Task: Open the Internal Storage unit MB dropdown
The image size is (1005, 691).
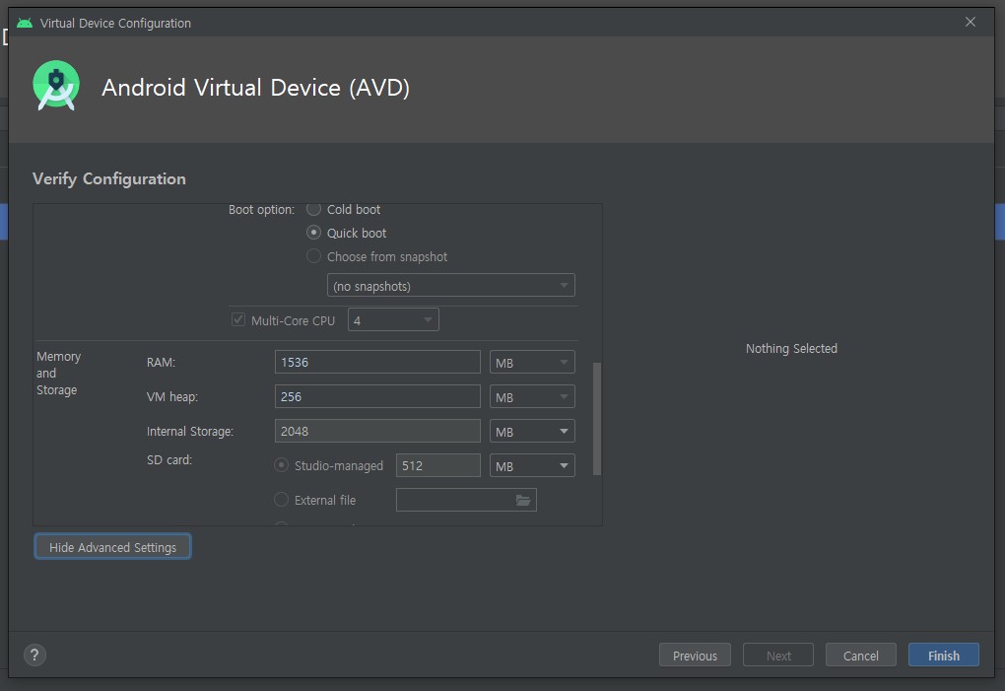Action: [532, 432]
